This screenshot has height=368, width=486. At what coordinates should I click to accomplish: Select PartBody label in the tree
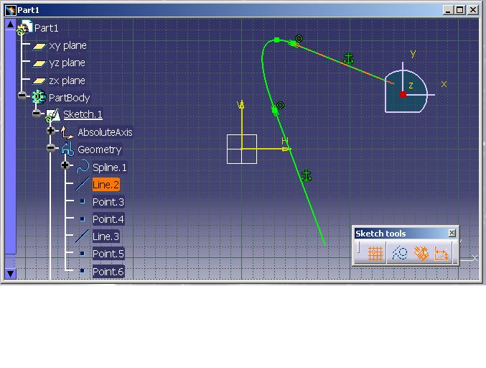(69, 98)
